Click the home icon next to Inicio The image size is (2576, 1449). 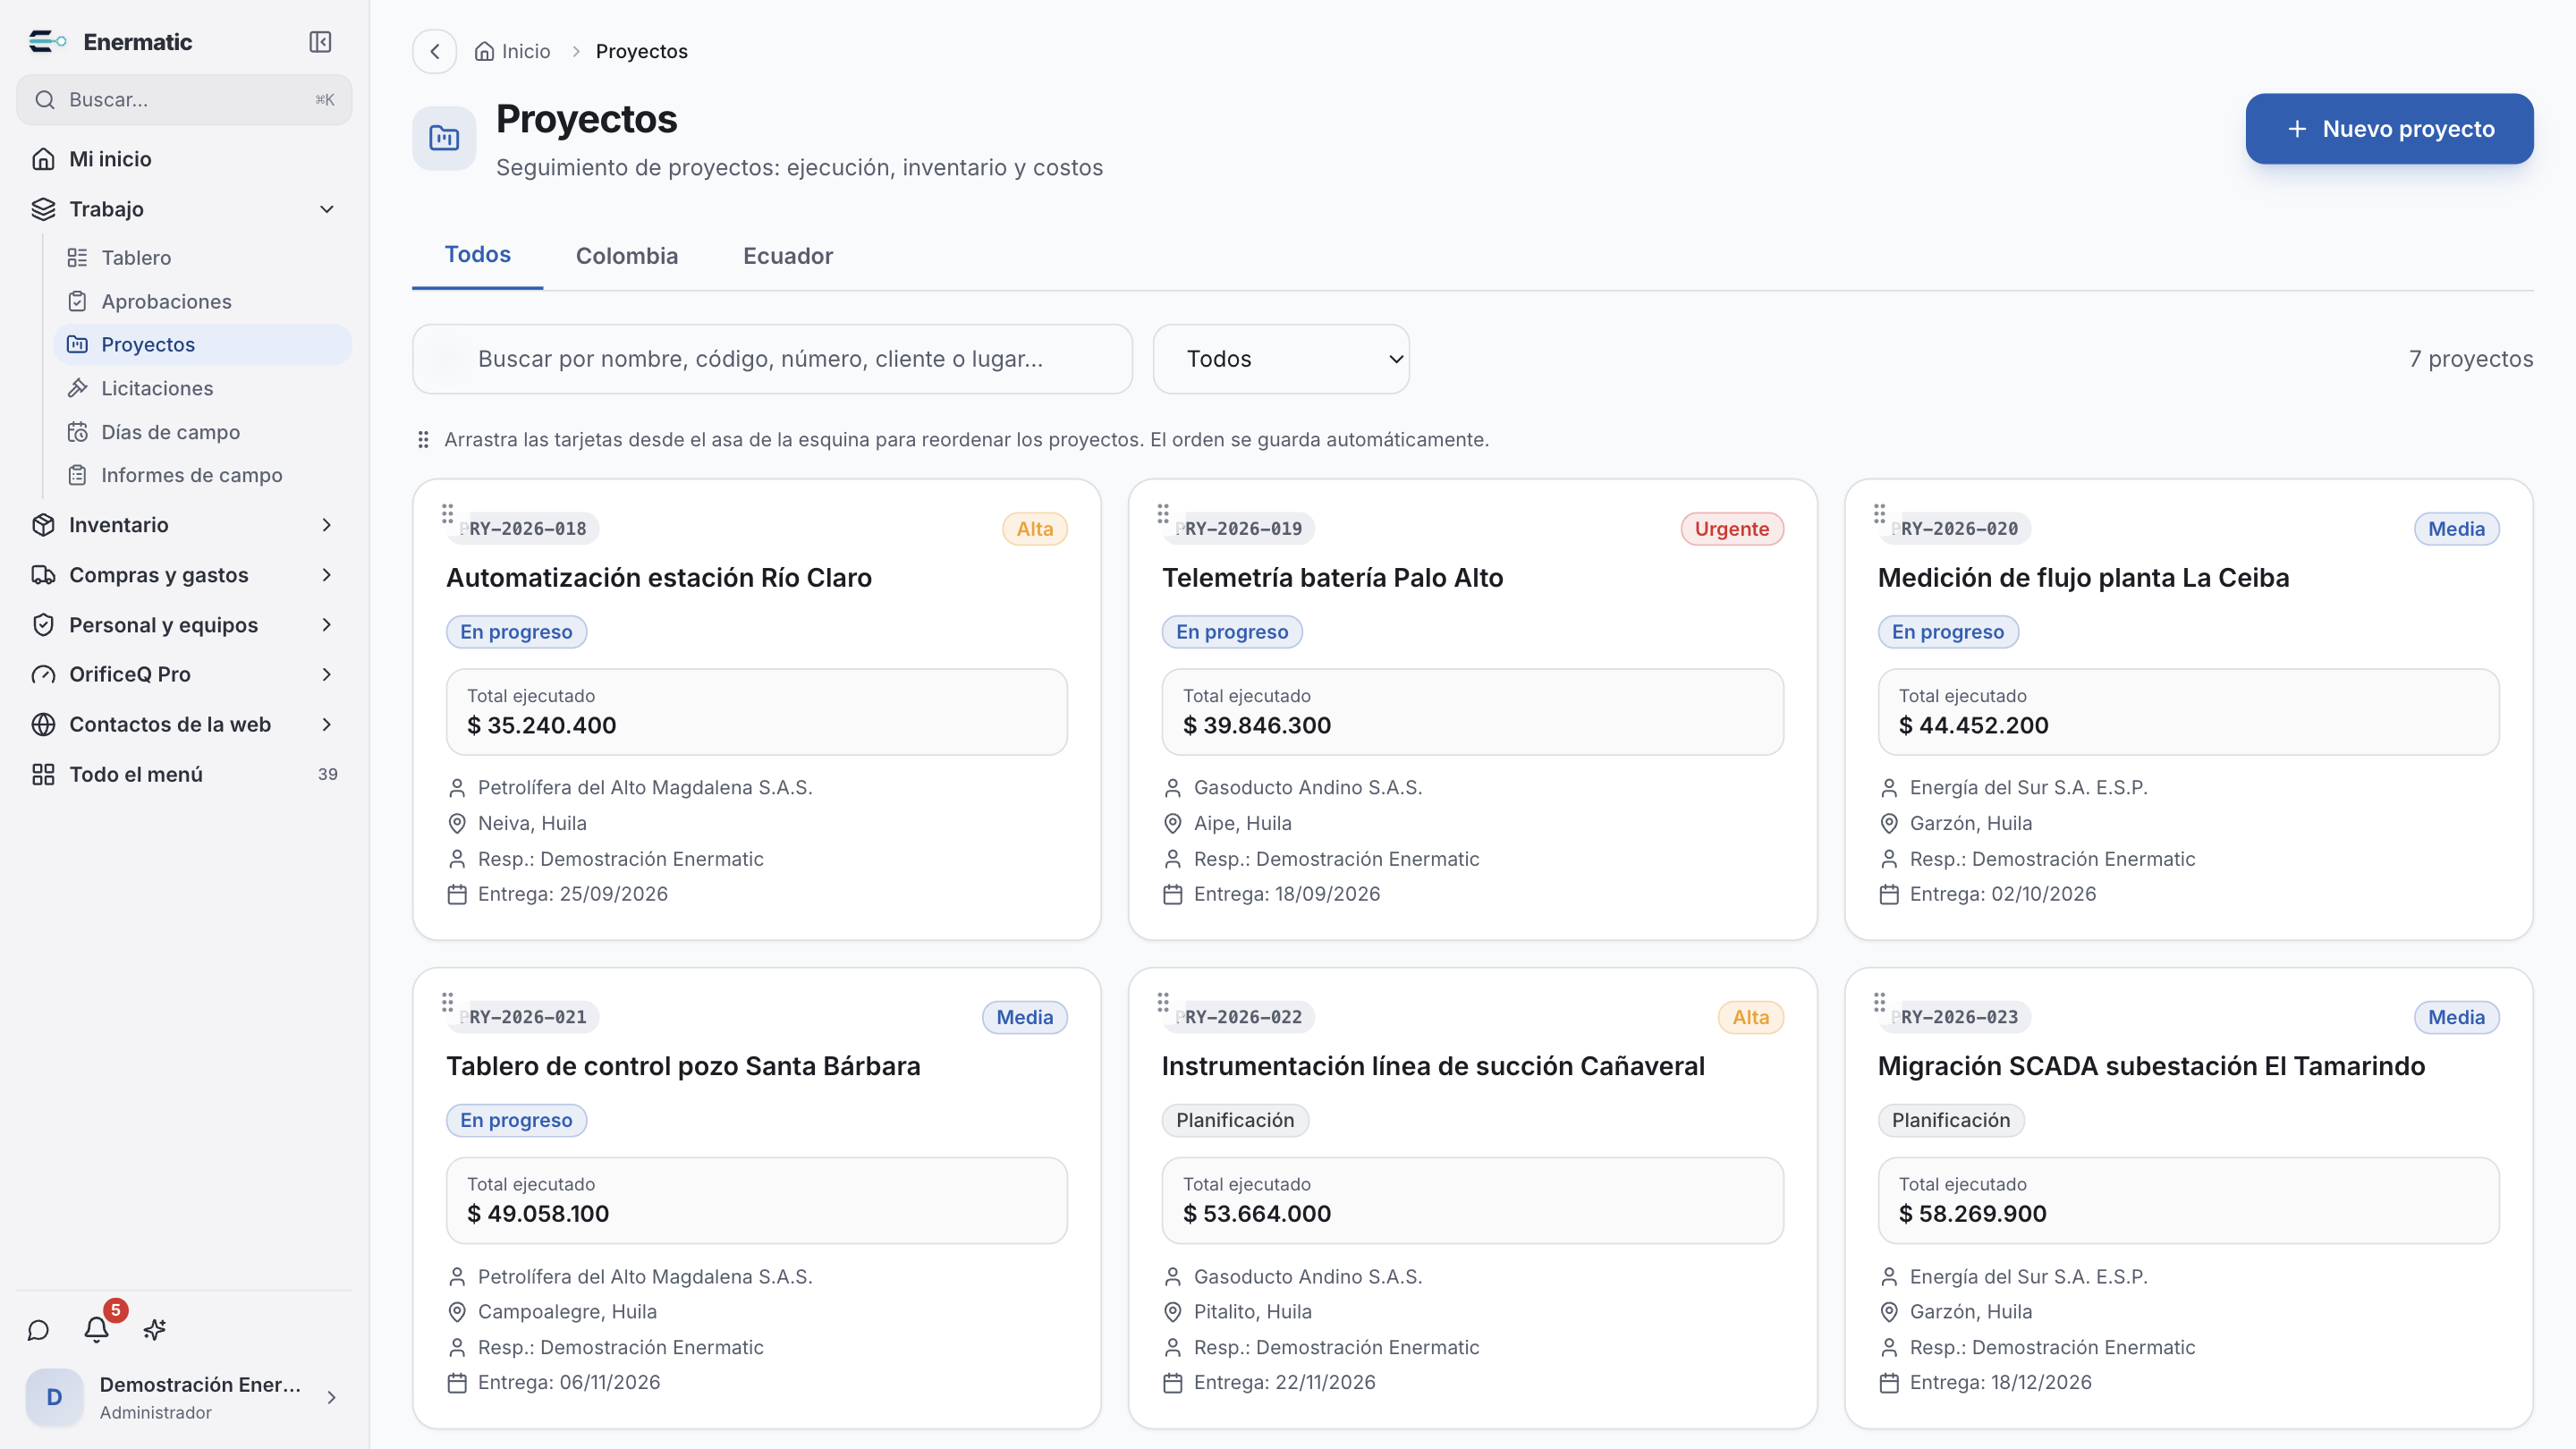coord(484,51)
